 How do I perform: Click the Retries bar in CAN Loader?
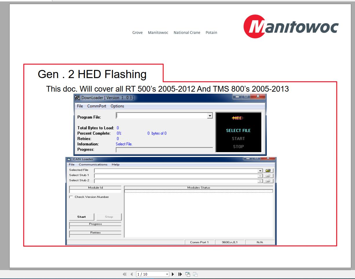click(95, 236)
